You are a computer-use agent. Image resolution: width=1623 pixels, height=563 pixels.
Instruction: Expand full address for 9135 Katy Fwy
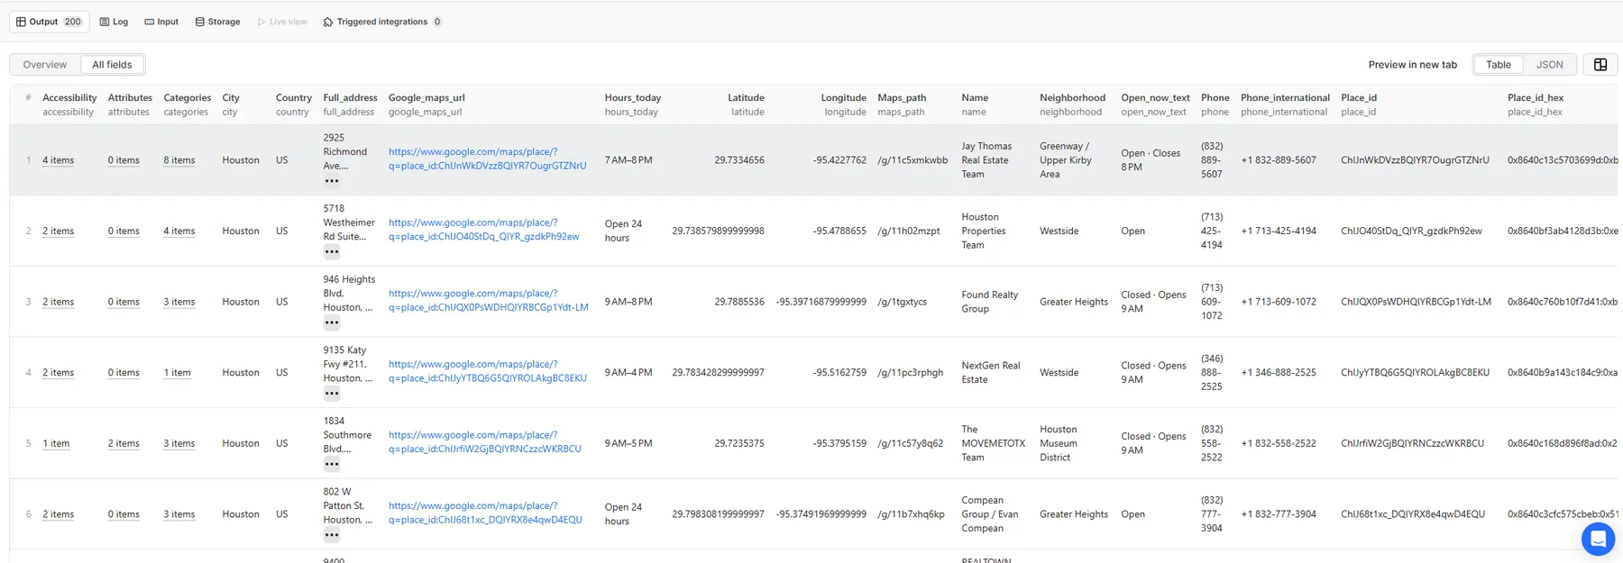click(332, 394)
